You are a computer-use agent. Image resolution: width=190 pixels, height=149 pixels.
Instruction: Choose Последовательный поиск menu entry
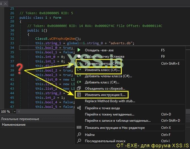pos(130,141)
